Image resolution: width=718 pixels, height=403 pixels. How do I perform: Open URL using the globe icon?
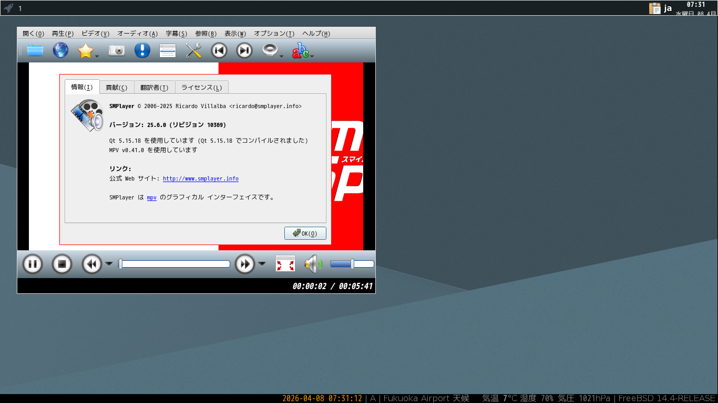tap(60, 50)
